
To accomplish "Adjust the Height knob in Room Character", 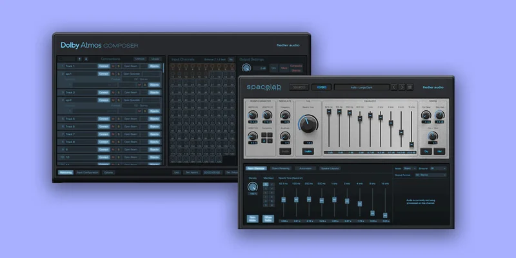I will [x=253, y=136].
